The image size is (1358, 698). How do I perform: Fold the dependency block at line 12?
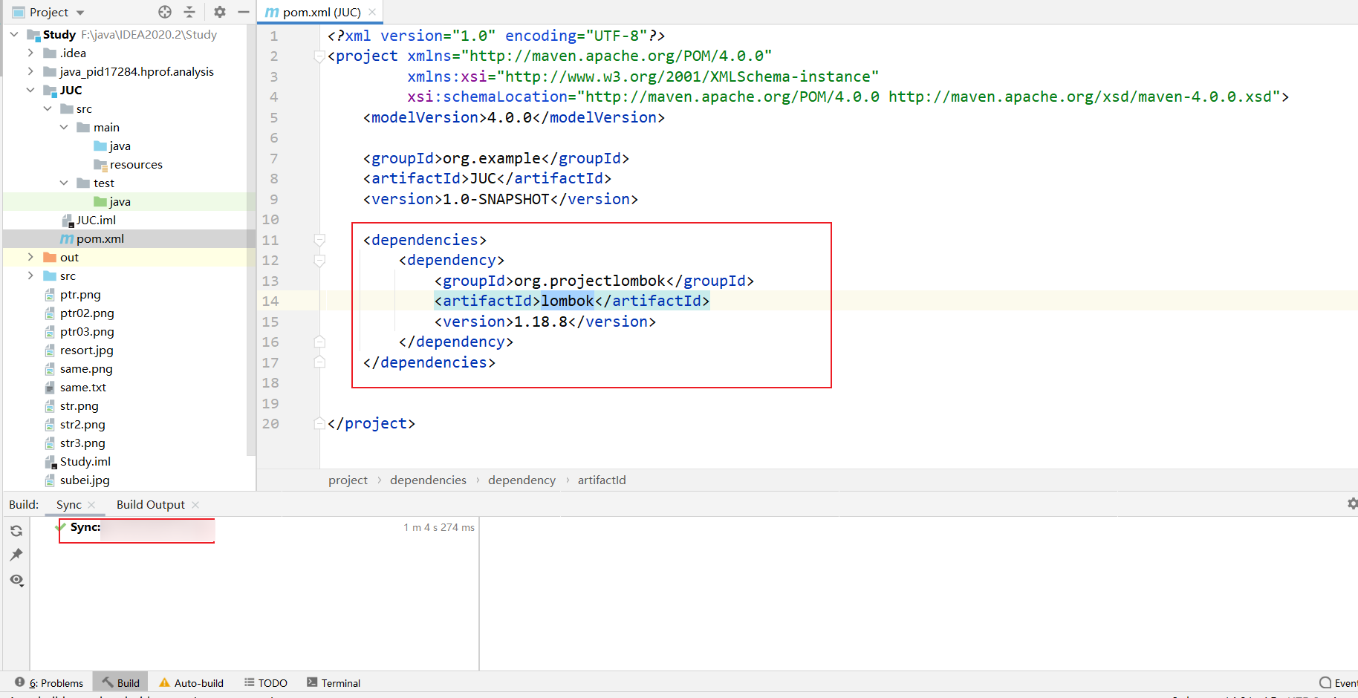pos(319,261)
